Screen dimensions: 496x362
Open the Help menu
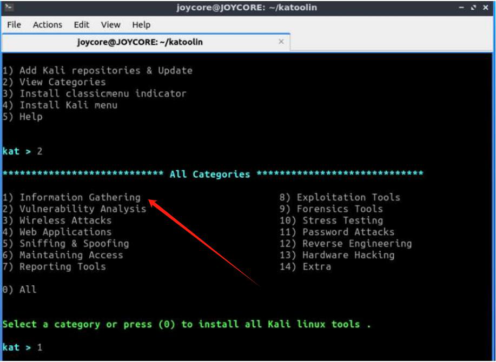pyautogui.click(x=141, y=25)
